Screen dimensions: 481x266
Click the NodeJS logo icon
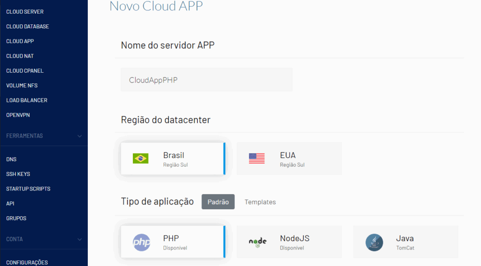click(x=257, y=242)
